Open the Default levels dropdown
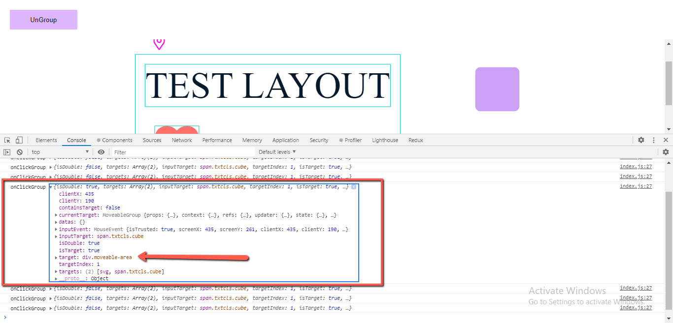The height and width of the screenshot is (323, 673). pos(277,152)
